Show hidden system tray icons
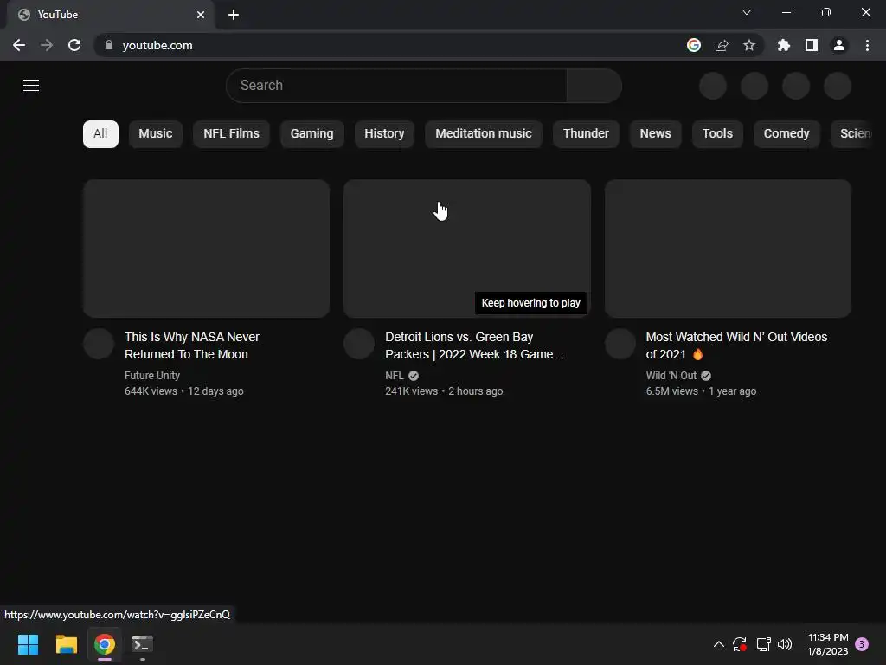This screenshot has width=886, height=665. [719, 644]
